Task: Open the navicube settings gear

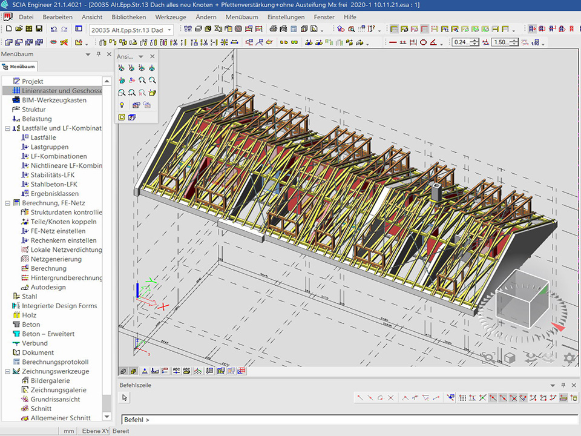Action: [x=569, y=358]
